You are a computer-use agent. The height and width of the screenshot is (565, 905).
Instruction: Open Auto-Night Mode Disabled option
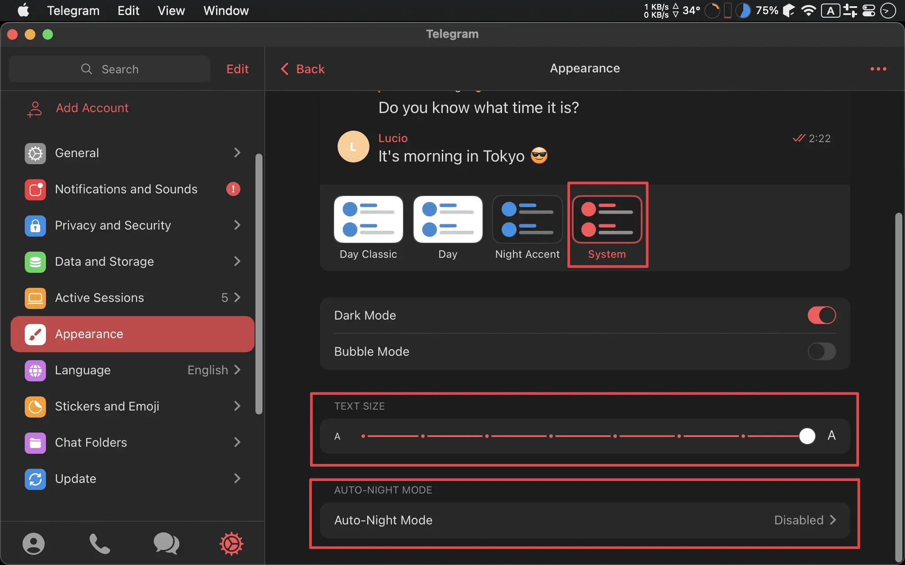[585, 520]
